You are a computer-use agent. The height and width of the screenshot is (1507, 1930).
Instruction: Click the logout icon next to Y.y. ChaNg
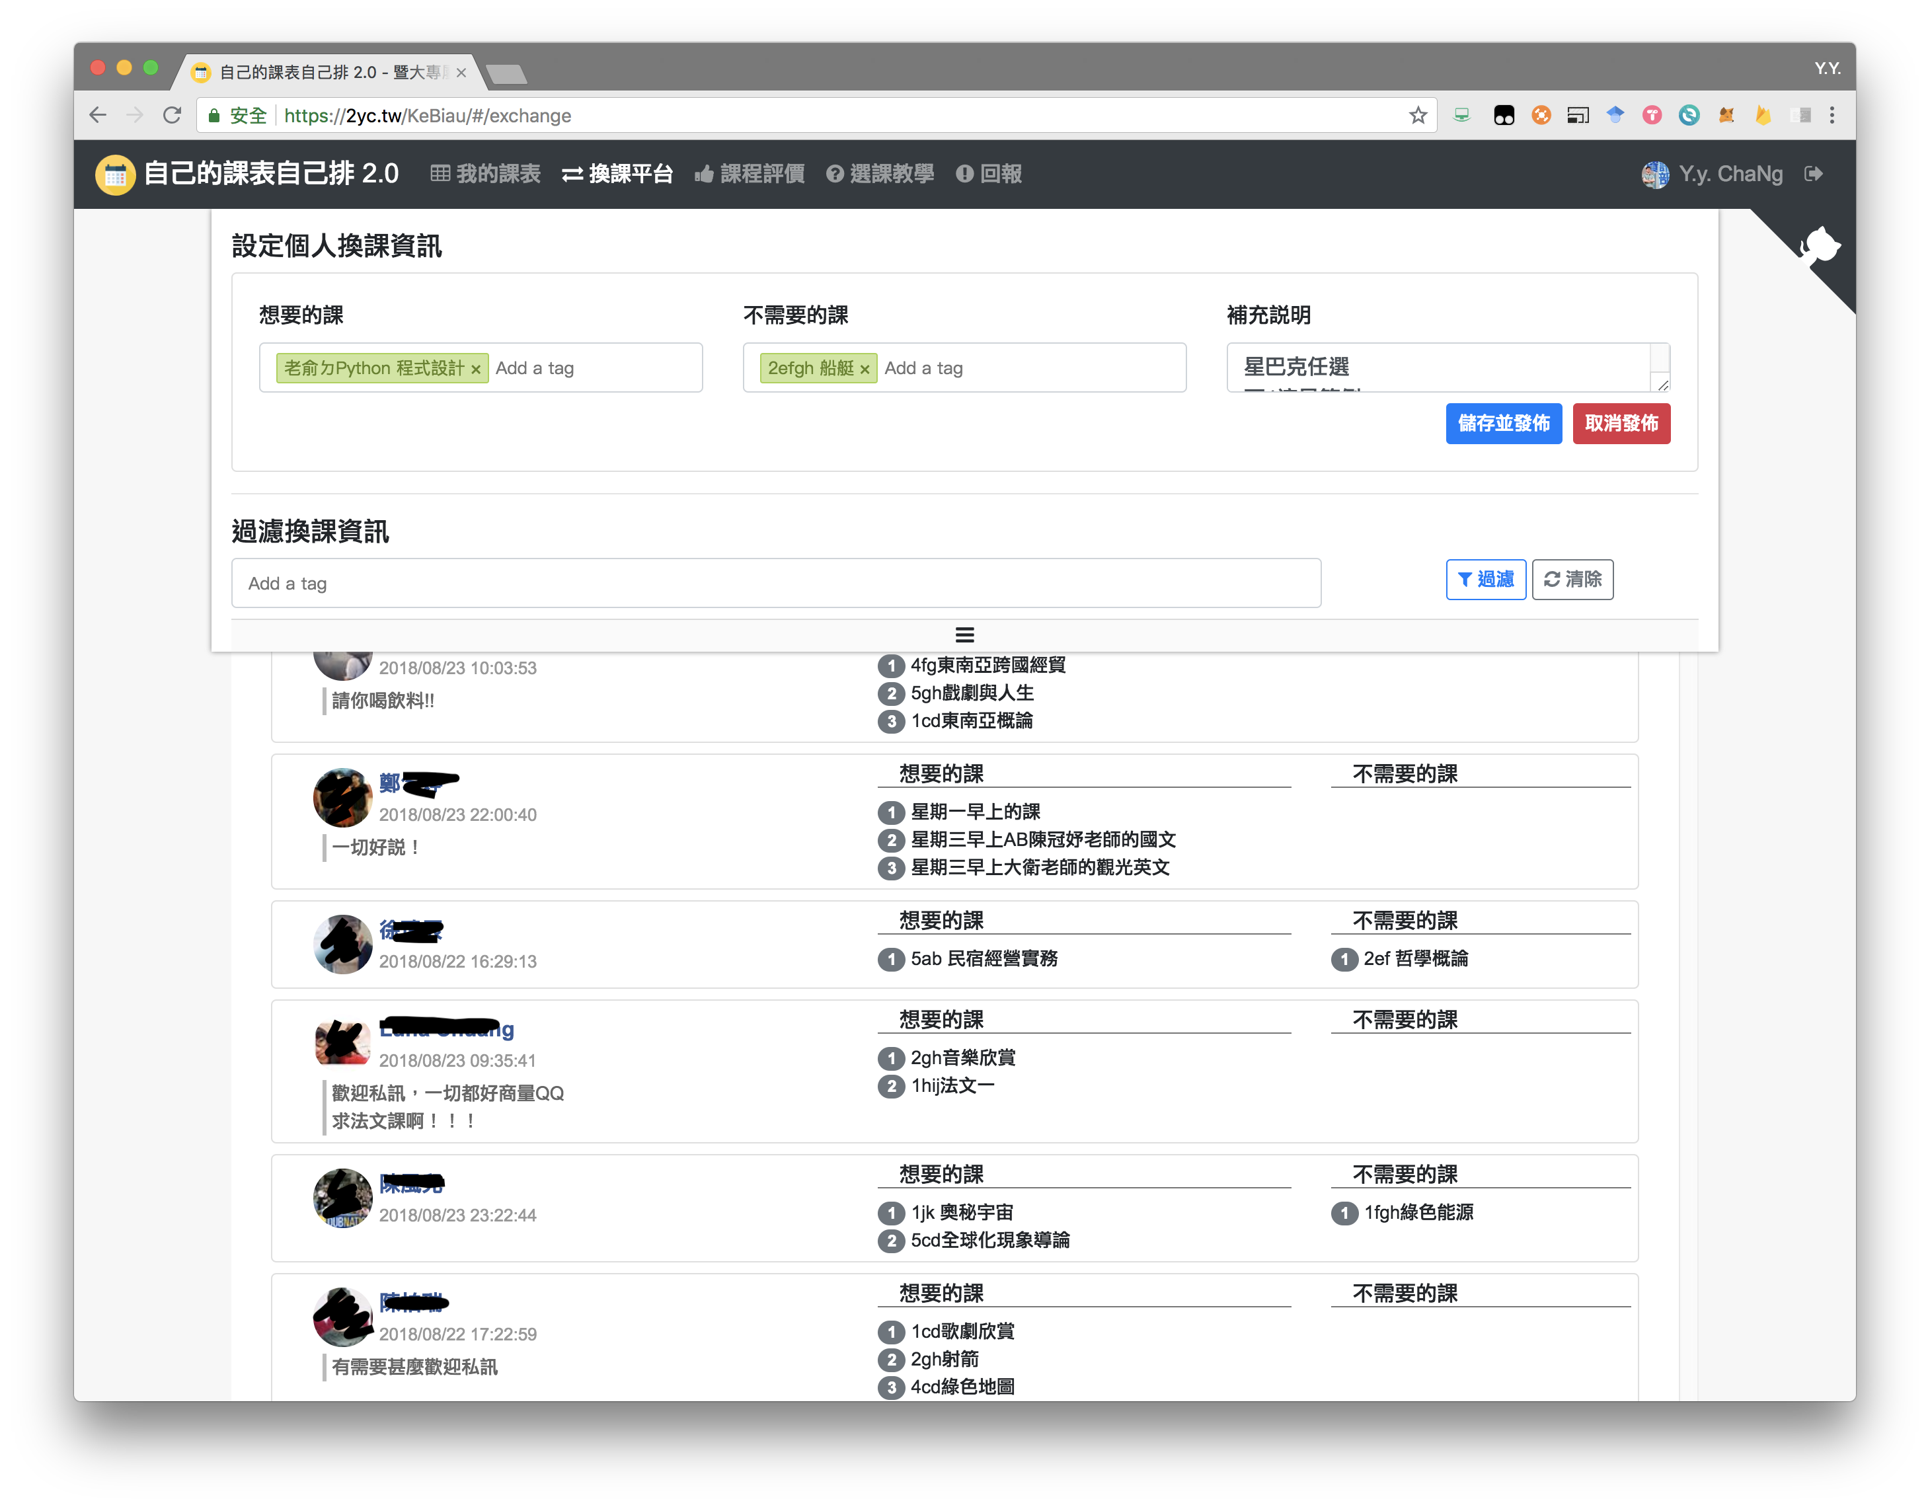coord(1814,174)
